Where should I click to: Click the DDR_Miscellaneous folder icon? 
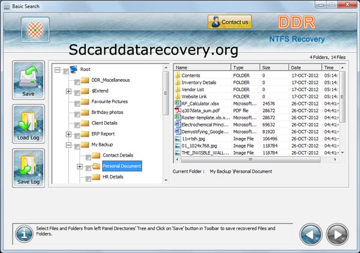[85, 80]
